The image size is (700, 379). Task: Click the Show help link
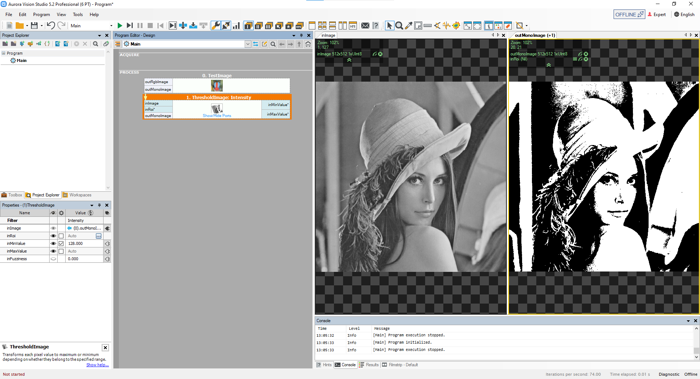click(97, 365)
